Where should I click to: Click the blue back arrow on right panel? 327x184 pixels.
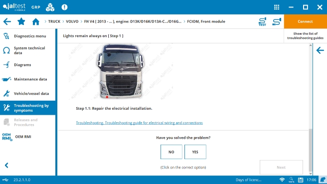[320, 50]
